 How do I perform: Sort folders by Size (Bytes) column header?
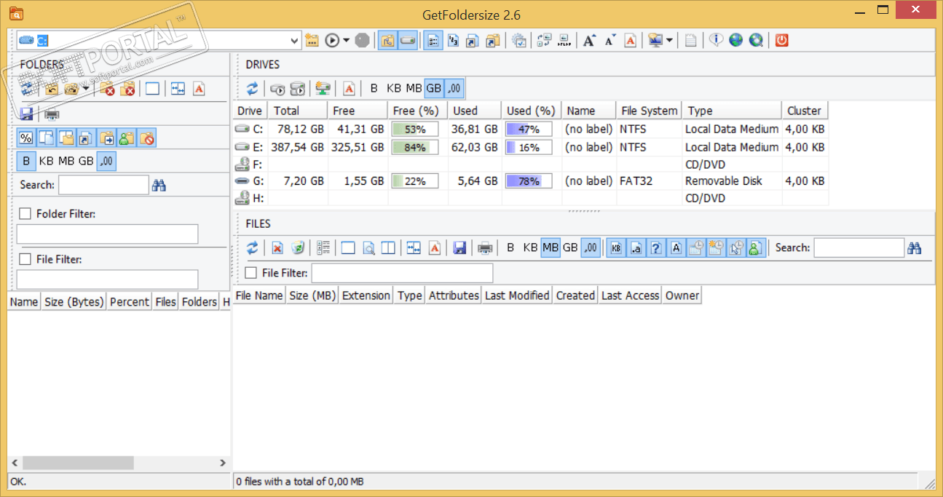point(74,302)
